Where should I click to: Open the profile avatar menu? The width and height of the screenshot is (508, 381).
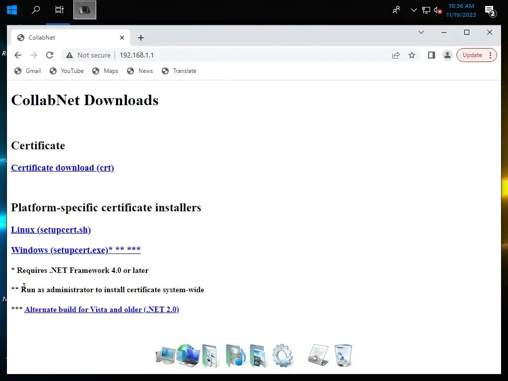(x=447, y=55)
